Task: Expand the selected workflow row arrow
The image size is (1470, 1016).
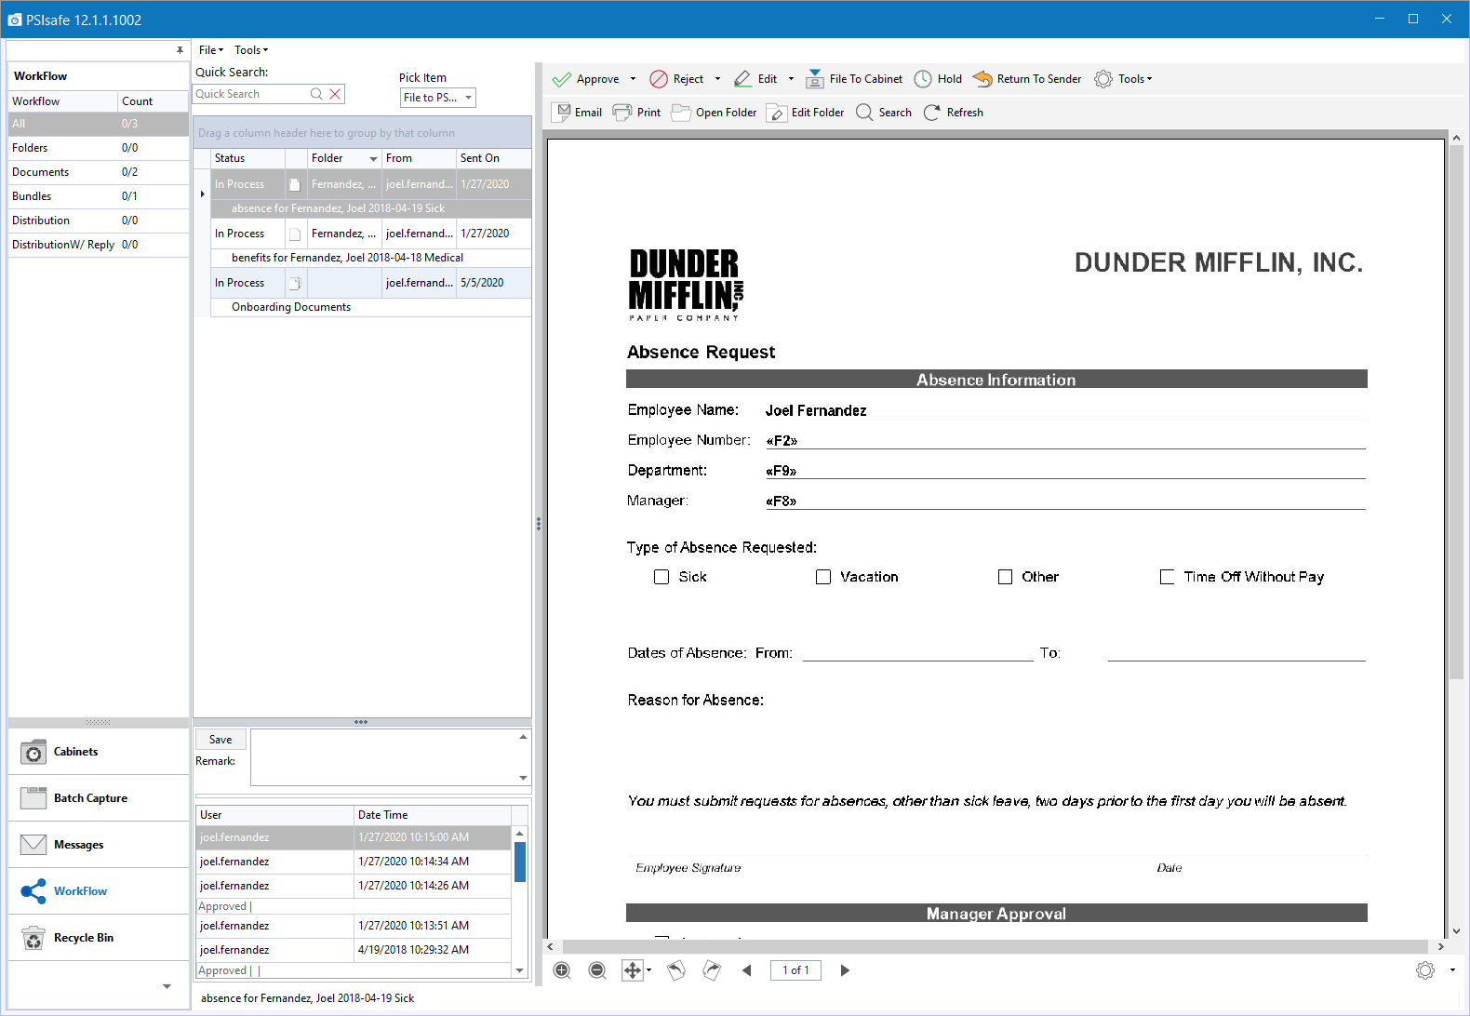Action: tap(202, 194)
